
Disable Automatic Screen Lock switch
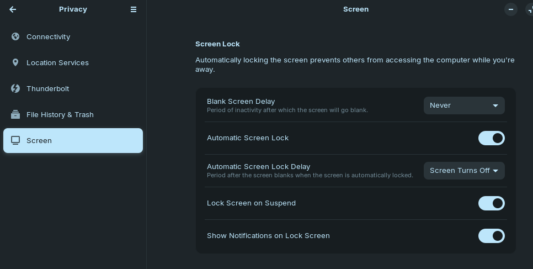(491, 138)
